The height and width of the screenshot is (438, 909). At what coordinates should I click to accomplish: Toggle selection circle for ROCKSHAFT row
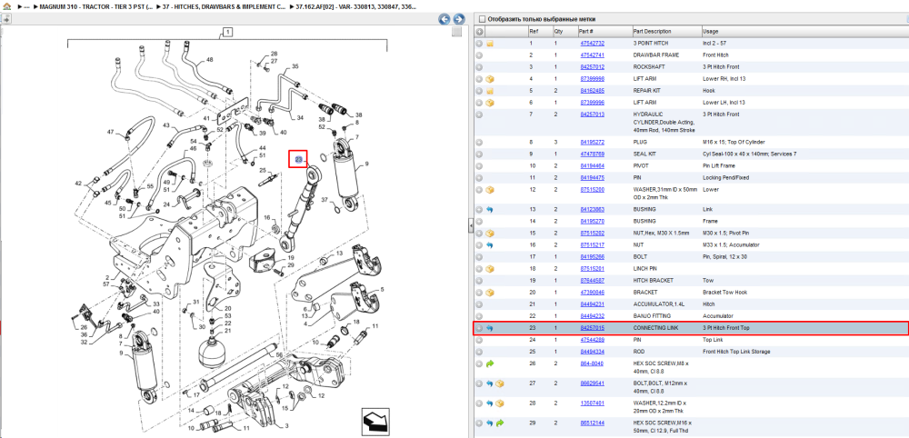point(479,67)
